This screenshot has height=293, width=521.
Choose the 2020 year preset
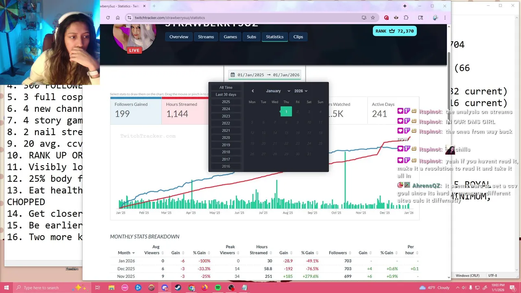[226, 138]
